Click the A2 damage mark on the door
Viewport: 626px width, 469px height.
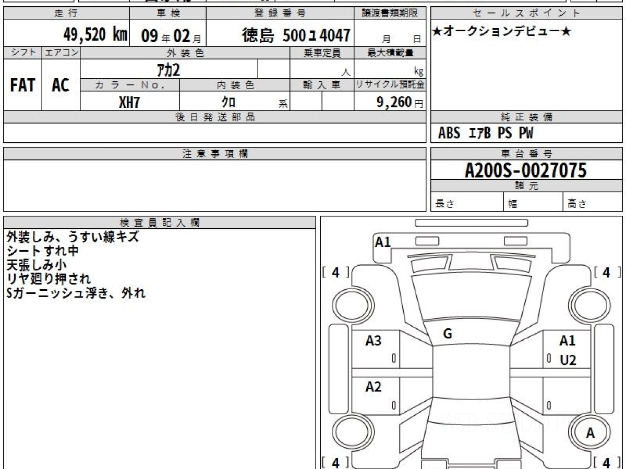373,387
